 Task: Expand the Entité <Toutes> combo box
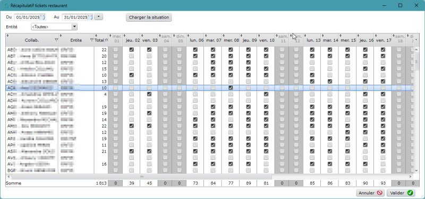click(74, 27)
